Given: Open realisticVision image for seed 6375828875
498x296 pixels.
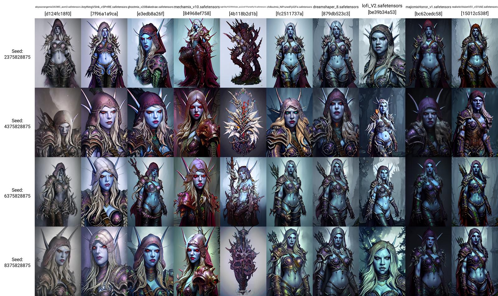Looking at the screenshot, I should (475, 192).
